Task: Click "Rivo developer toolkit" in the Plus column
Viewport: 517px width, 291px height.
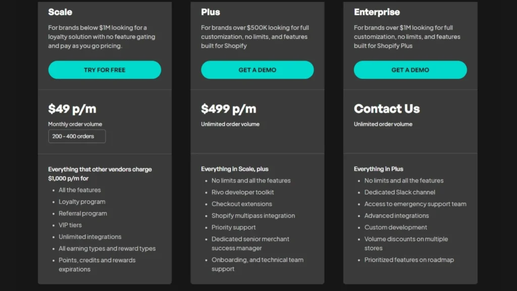Action: coord(242,192)
